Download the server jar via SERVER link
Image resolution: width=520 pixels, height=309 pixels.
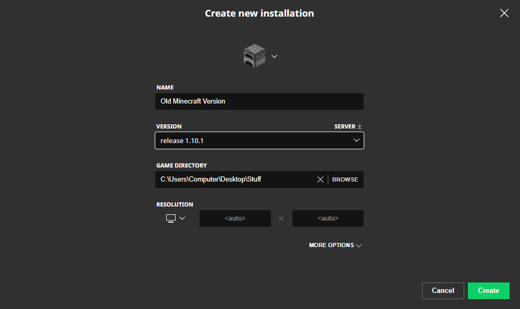coord(348,126)
